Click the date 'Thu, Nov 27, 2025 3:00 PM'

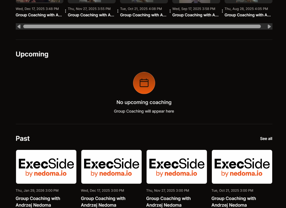[168, 191]
